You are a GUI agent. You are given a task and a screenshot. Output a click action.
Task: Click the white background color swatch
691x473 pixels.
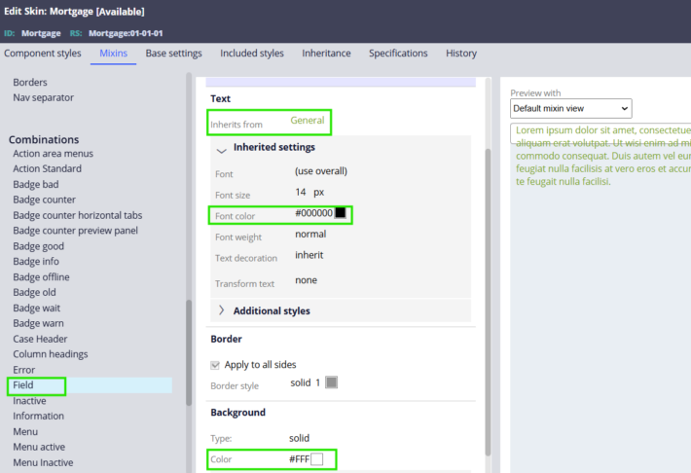[317, 459]
